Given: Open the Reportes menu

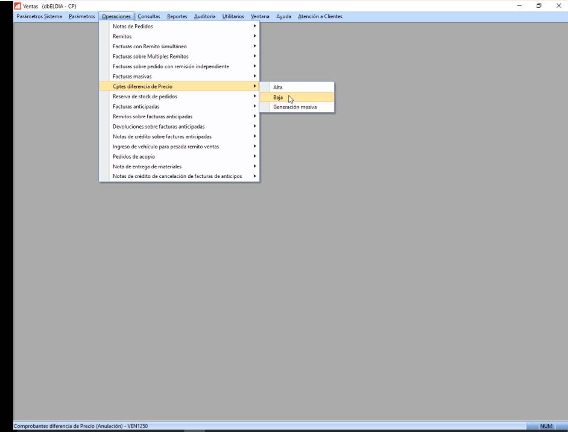Looking at the screenshot, I should coord(177,16).
